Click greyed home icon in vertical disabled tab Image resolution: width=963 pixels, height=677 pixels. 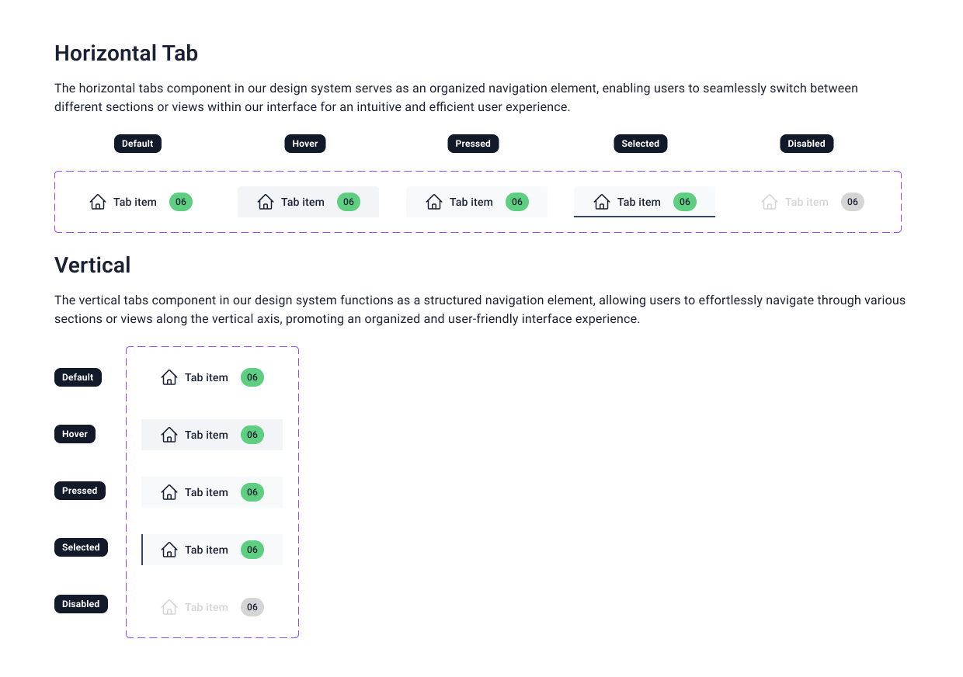pyautogui.click(x=169, y=607)
